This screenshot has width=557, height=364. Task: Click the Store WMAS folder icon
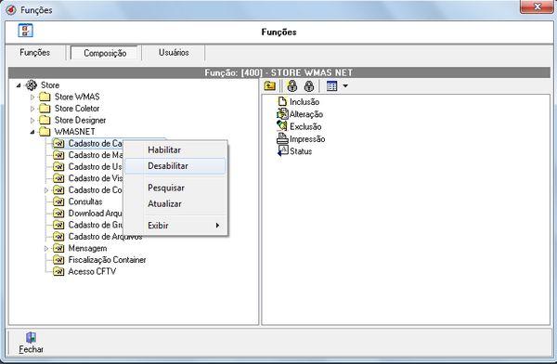tap(45, 97)
